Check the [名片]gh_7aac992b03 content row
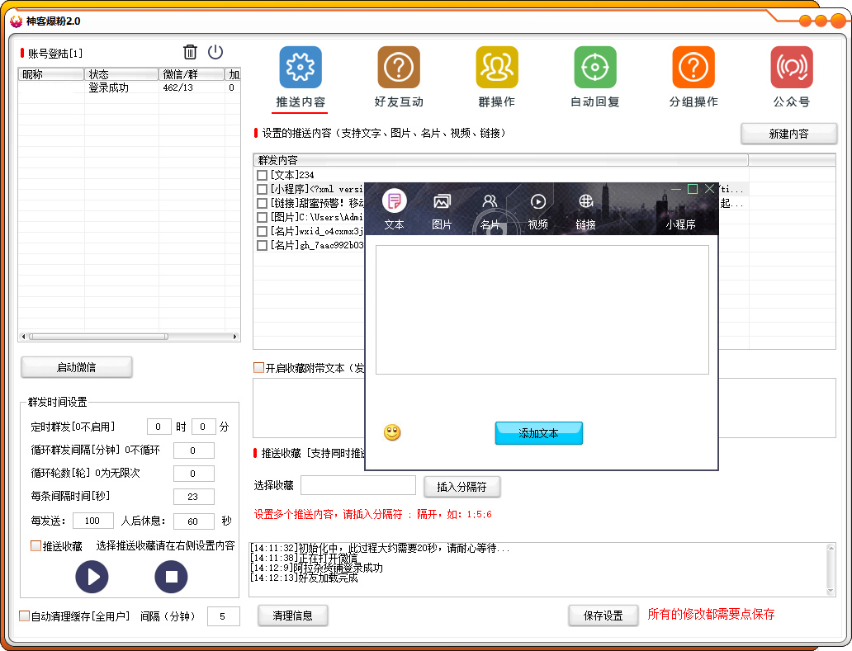 click(262, 245)
